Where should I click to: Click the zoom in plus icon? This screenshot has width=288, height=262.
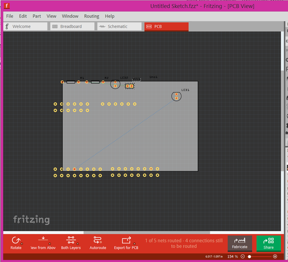click(275, 257)
